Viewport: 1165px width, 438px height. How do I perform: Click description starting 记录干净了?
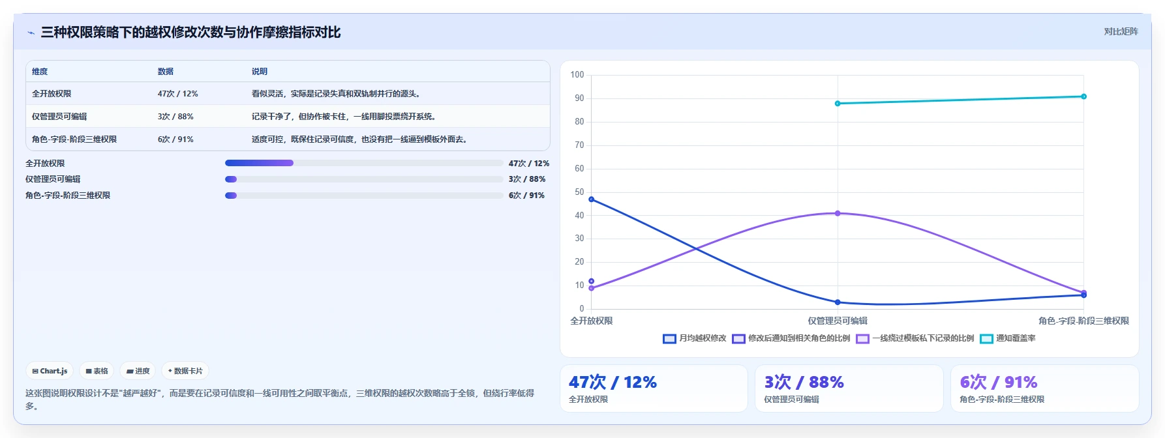pos(346,117)
